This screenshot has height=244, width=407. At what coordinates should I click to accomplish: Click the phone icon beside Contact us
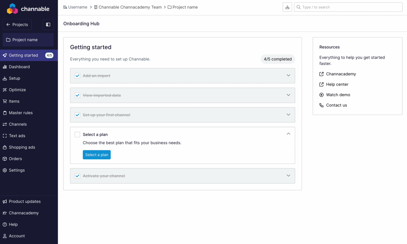click(321, 105)
